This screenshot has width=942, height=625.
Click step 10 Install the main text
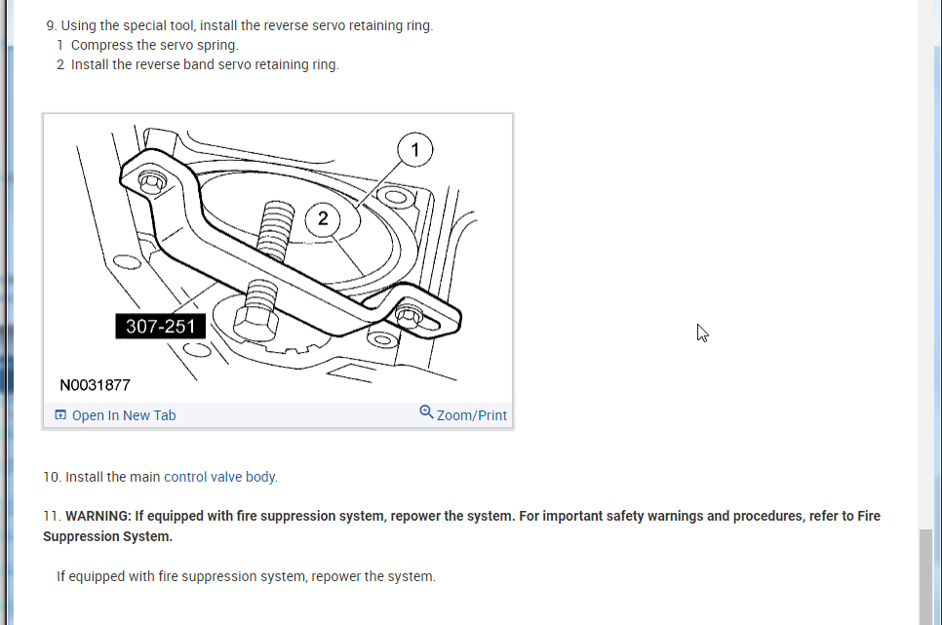pos(112,477)
